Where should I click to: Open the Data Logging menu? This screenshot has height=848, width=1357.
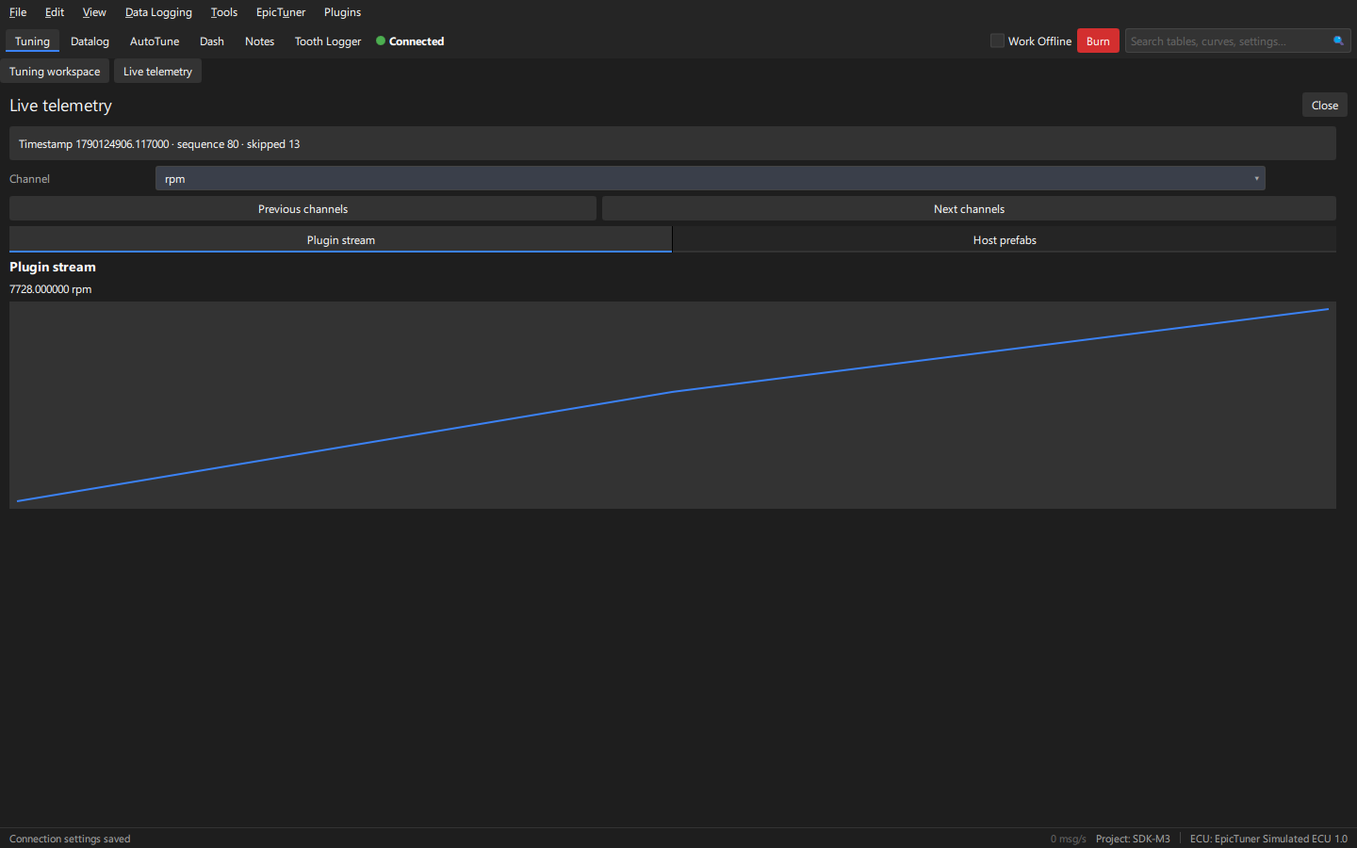158,12
